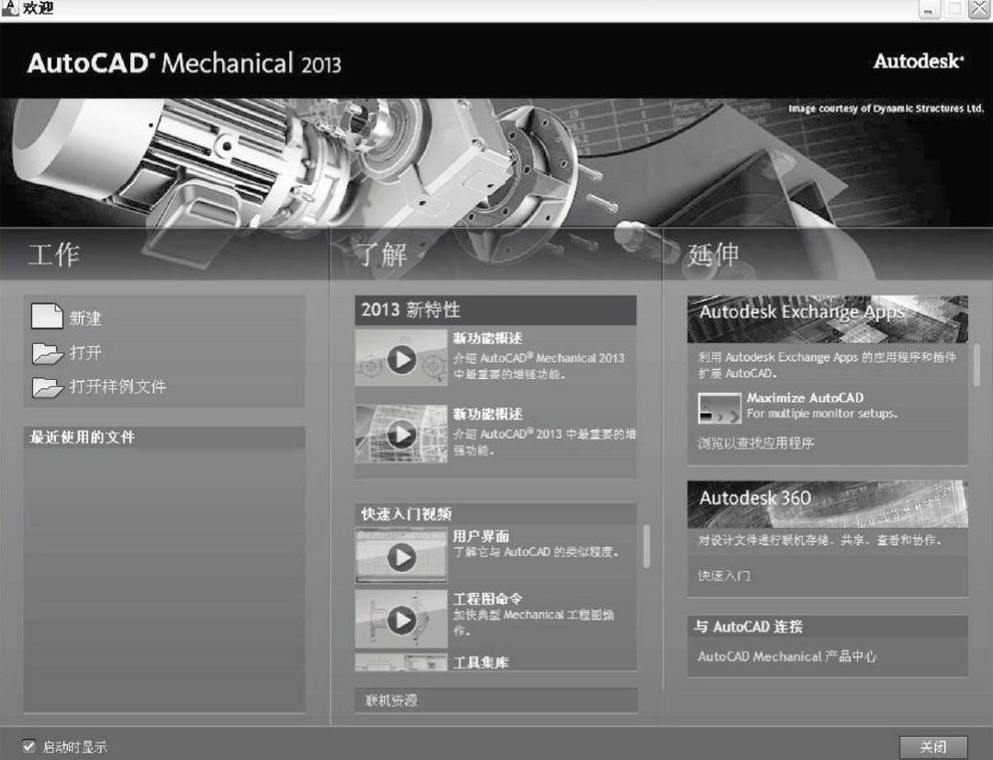Viewport: 993px width, 760px height.
Task: Click the 快速入门视频 header
Action: pos(496,514)
